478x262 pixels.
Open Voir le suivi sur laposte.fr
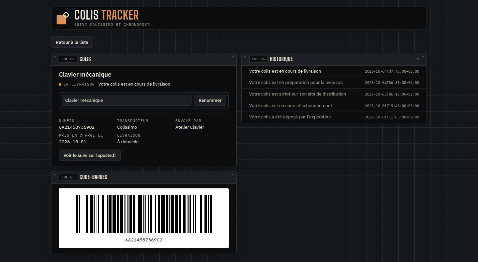tap(90, 155)
